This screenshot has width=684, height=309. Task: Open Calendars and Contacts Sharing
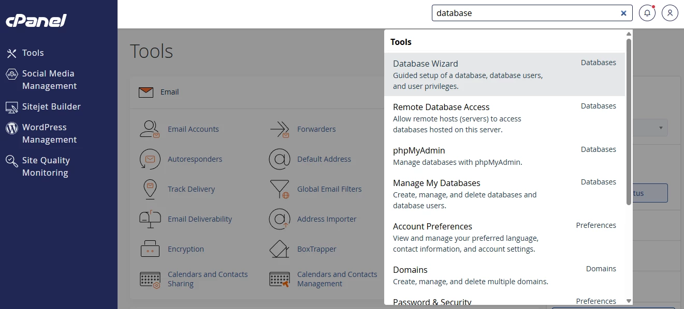point(207,279)
